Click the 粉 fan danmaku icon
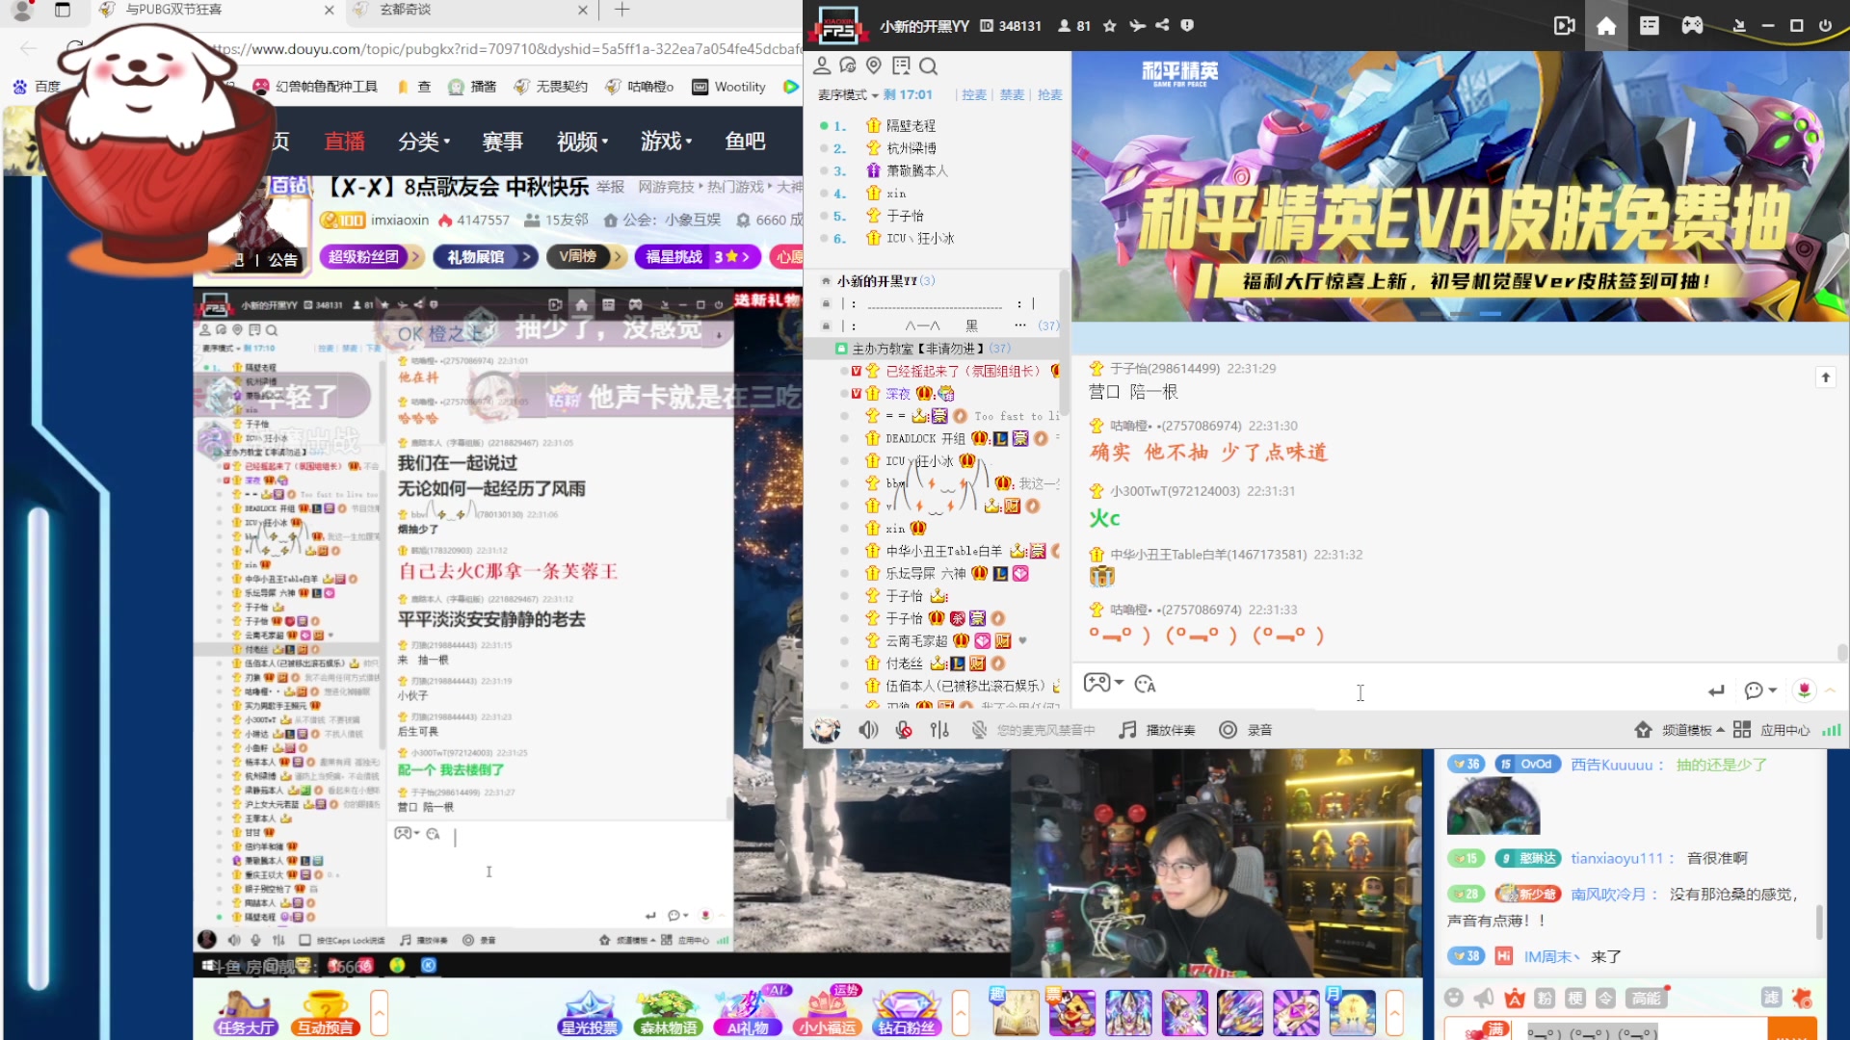Viewport: 1850px width, 1040px height. (x=1545, y=998)
